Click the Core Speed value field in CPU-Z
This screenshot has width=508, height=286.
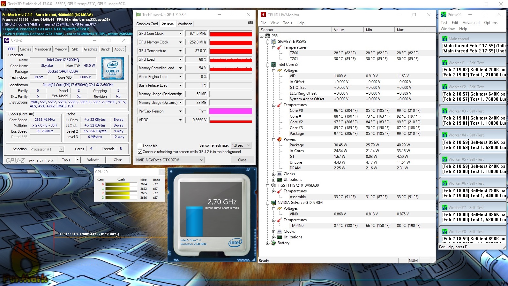[45, 120]
